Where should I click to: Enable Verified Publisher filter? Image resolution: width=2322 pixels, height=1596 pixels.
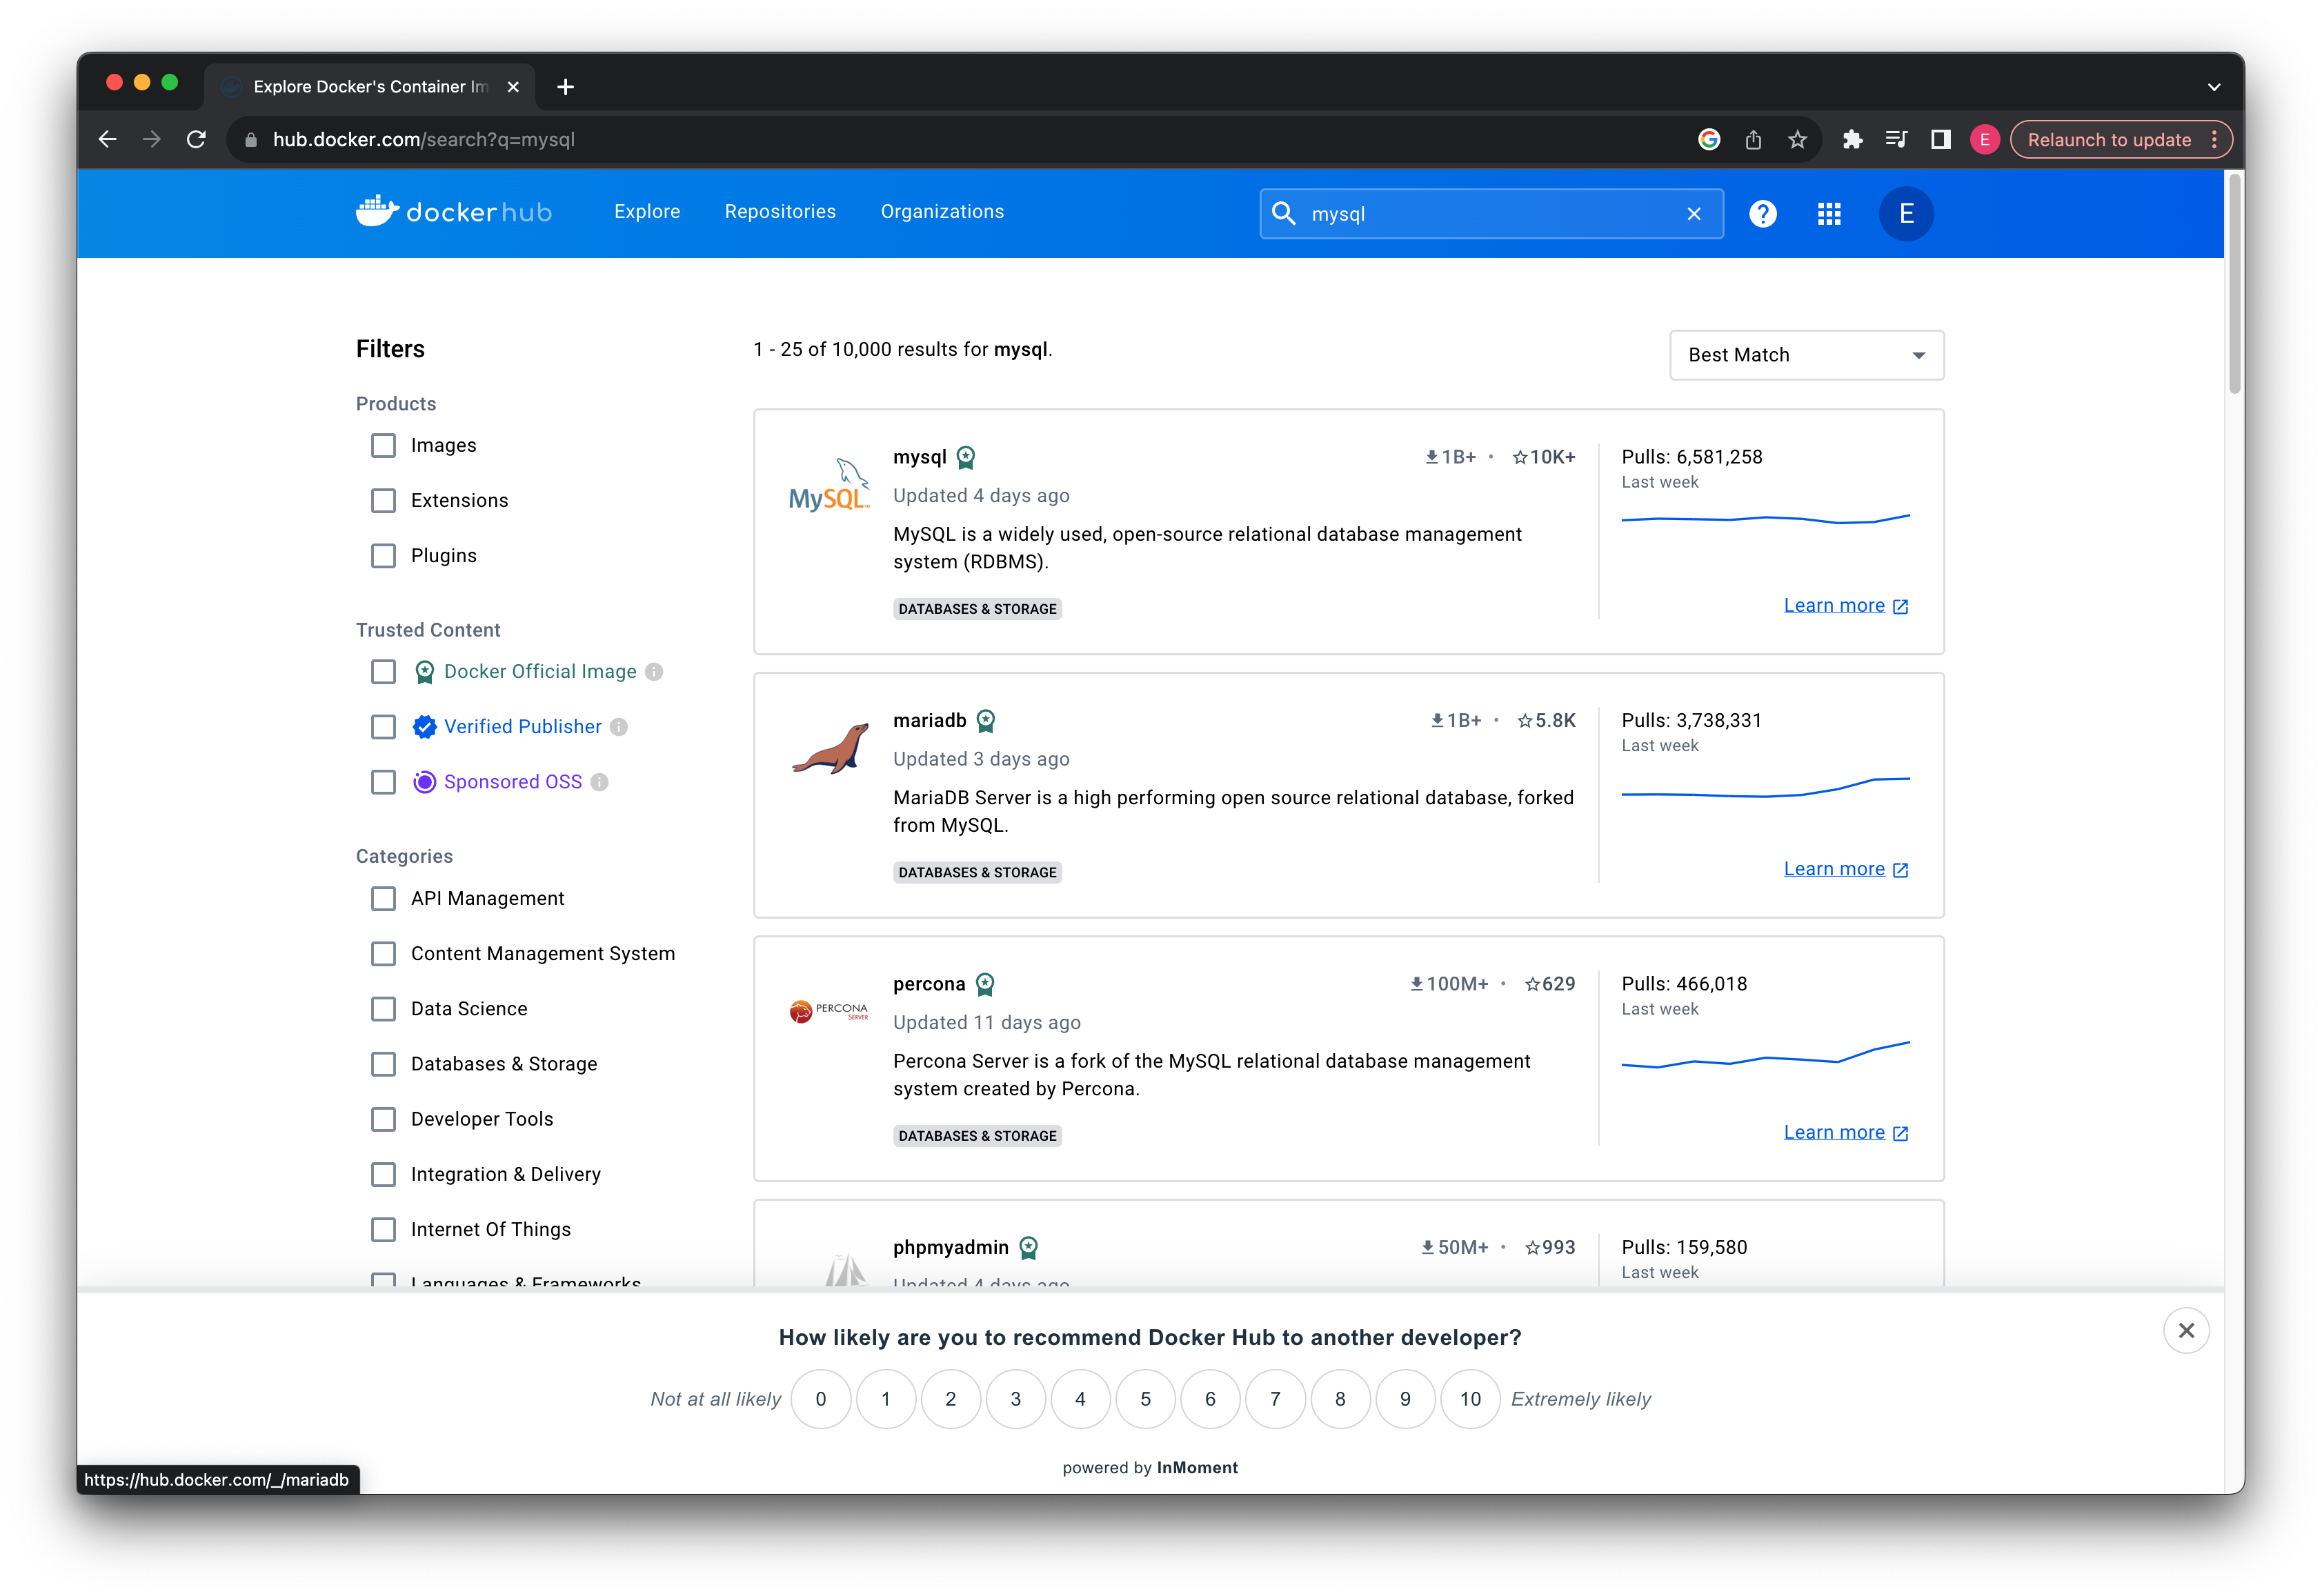coord(383,726)
